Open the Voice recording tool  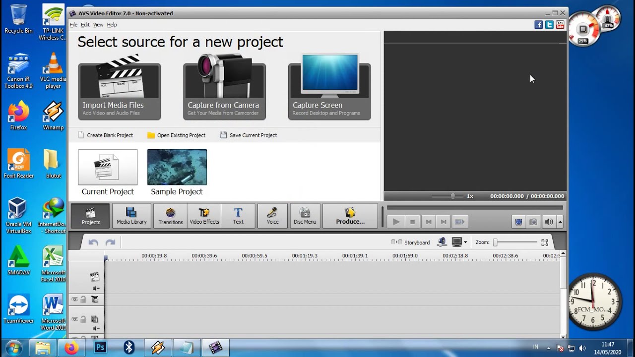click(272, 216)
